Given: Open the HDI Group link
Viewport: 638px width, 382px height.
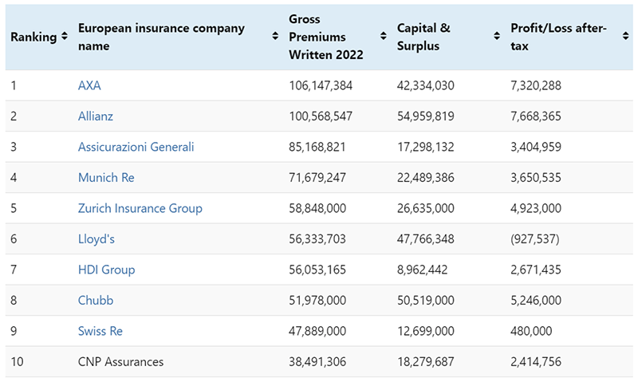Looking at the screenshot, I should point(107,270).
